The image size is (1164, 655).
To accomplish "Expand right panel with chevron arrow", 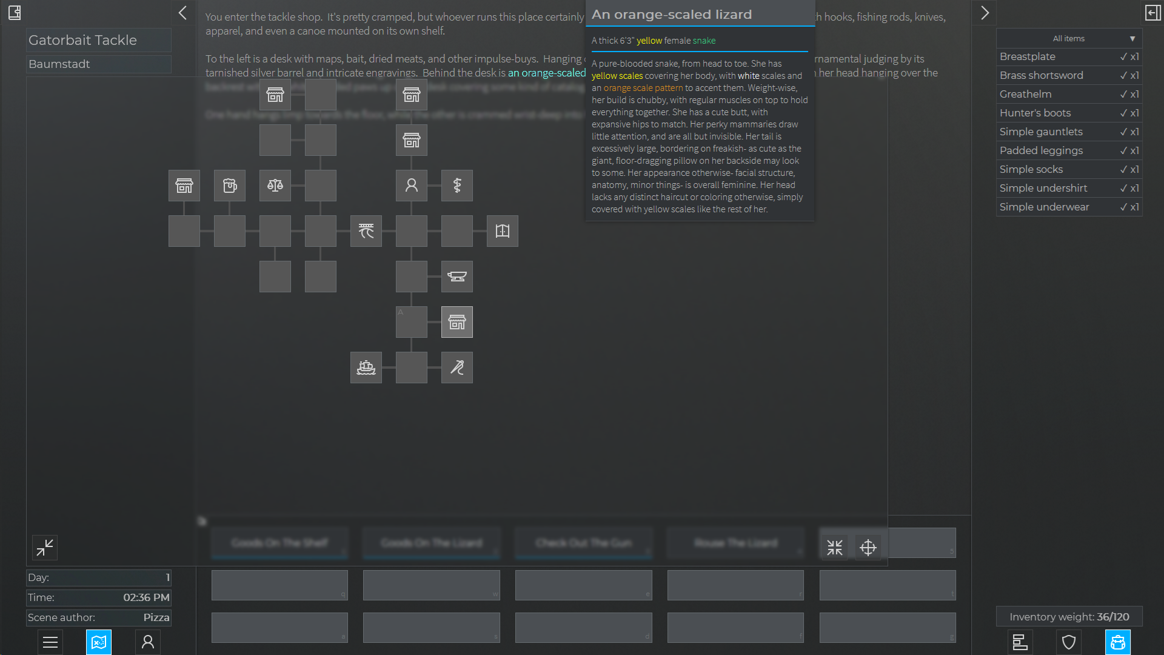I will 985,13.
